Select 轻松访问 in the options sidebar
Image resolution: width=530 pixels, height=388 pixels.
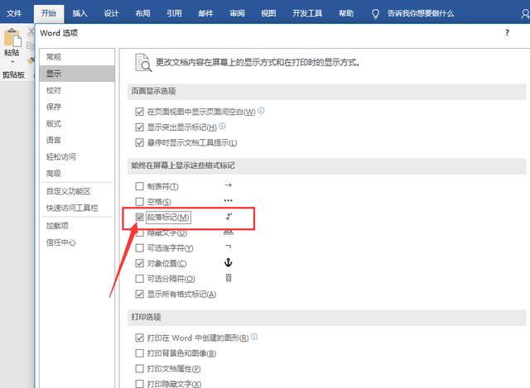(77, 156)
